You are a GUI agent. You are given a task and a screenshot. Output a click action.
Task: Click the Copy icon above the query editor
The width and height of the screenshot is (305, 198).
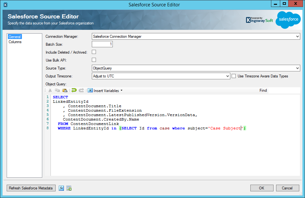(58, 90)
